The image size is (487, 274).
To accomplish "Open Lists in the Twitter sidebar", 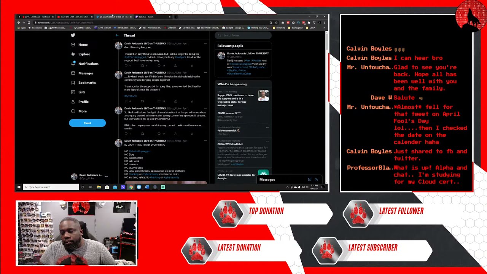I will [x=78, y=92].
